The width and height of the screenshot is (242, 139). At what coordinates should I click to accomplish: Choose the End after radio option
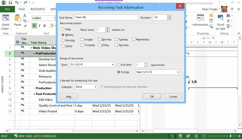(119, 64)
